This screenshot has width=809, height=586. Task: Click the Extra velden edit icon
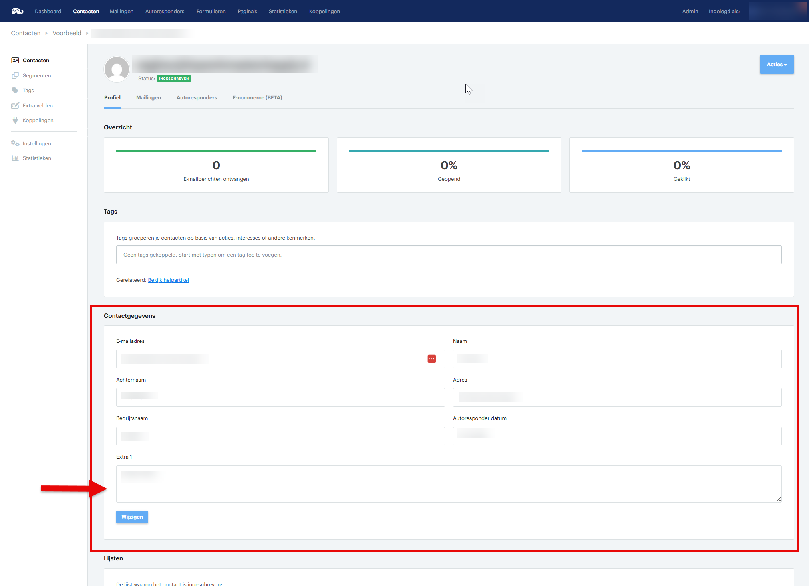click(x=15, y=105)
